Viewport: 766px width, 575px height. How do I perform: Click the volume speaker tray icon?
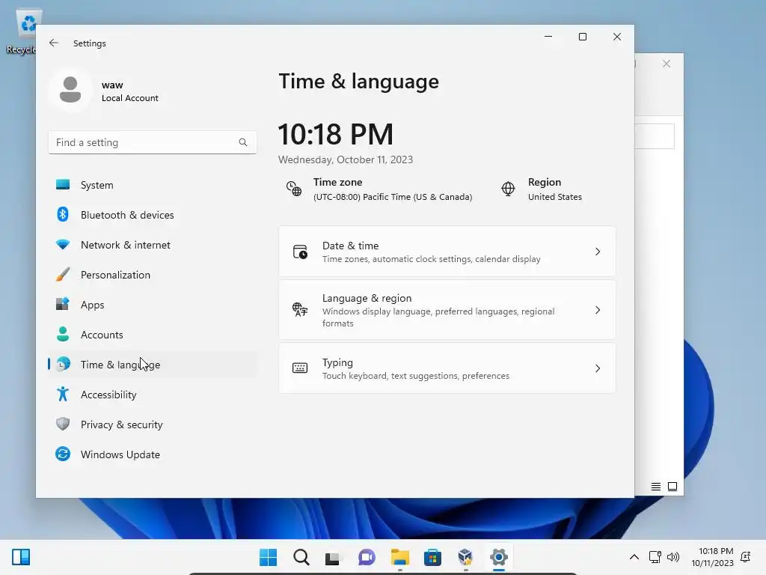[673, 557]
